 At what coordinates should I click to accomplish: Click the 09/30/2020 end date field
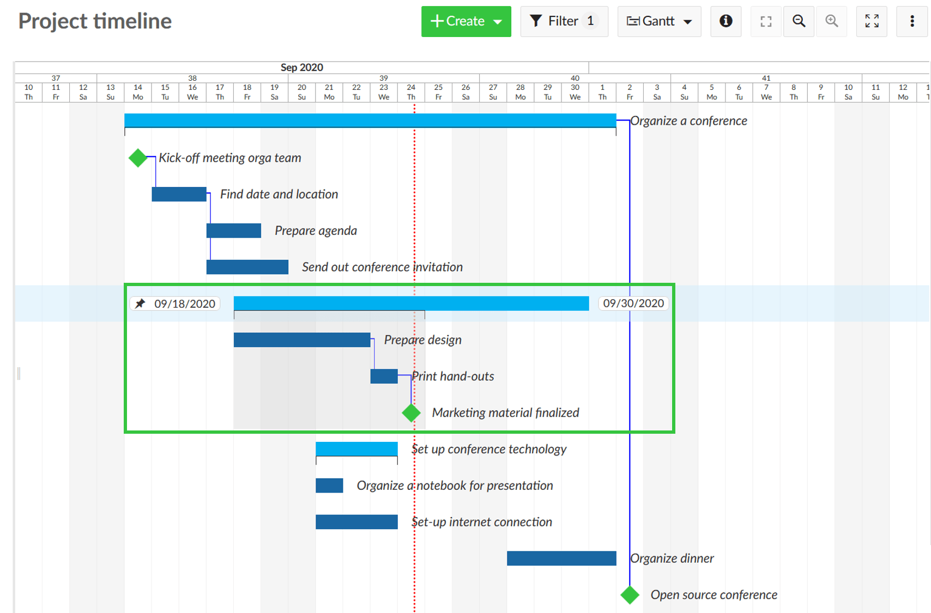[x=633, y=304]
